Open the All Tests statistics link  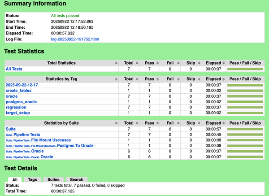point(14,69)
